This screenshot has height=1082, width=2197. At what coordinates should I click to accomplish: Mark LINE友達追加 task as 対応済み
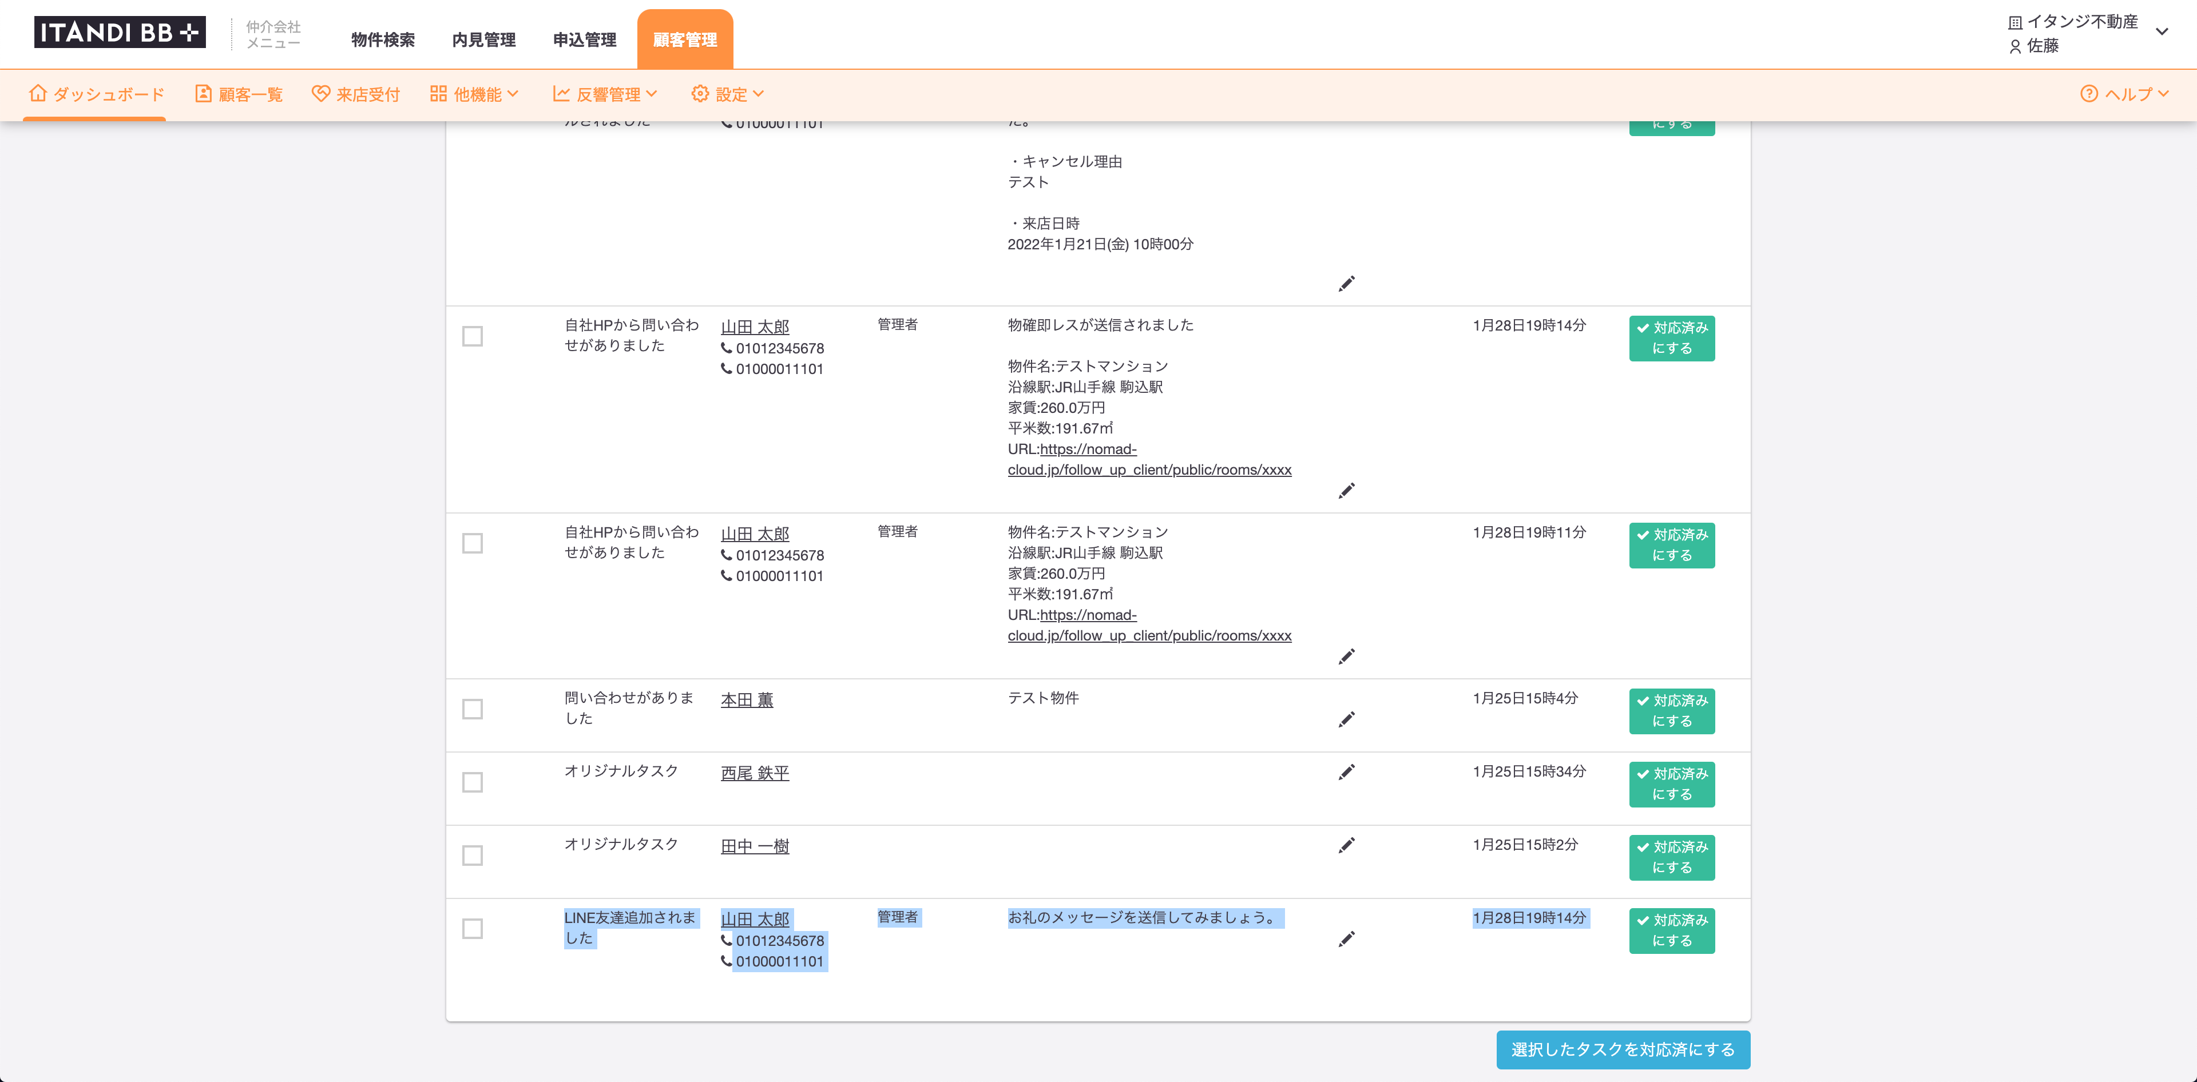pos(1672,931)
